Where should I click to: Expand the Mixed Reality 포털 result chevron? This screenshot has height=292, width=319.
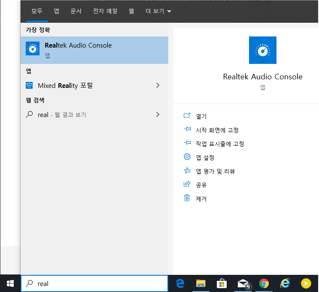pos(158,85)
